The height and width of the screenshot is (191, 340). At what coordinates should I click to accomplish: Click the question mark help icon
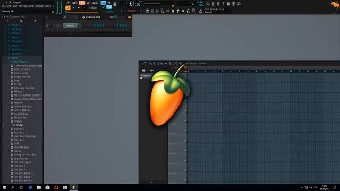[x=223, y=4]
